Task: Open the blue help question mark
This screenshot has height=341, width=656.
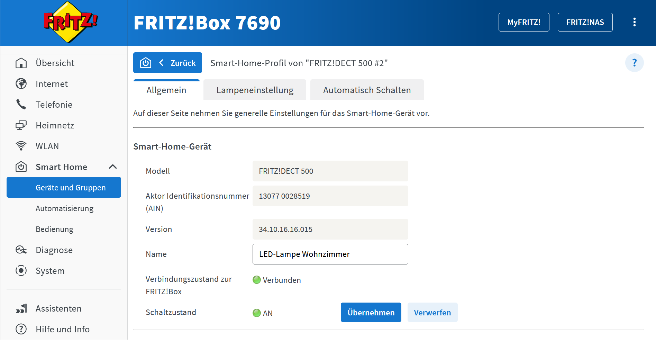Action: click(x=635, y=63)
